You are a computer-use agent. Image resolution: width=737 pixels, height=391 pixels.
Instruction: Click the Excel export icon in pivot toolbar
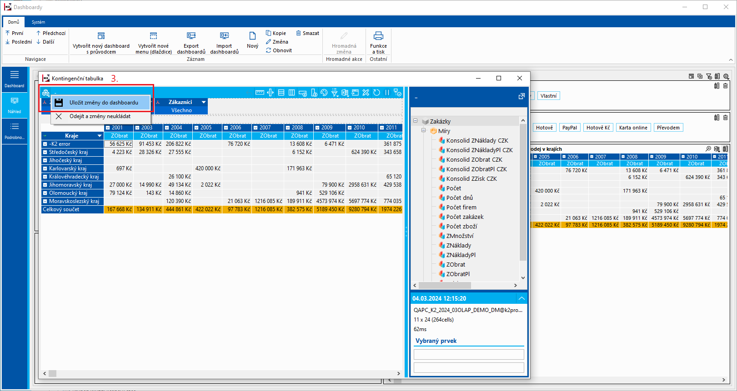click(345, 93)
